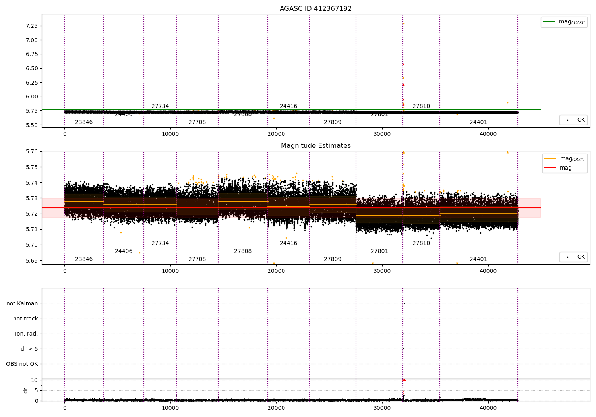Click obsid label 24401 in top plot
The image size is (596, 417).
(478, 122)
